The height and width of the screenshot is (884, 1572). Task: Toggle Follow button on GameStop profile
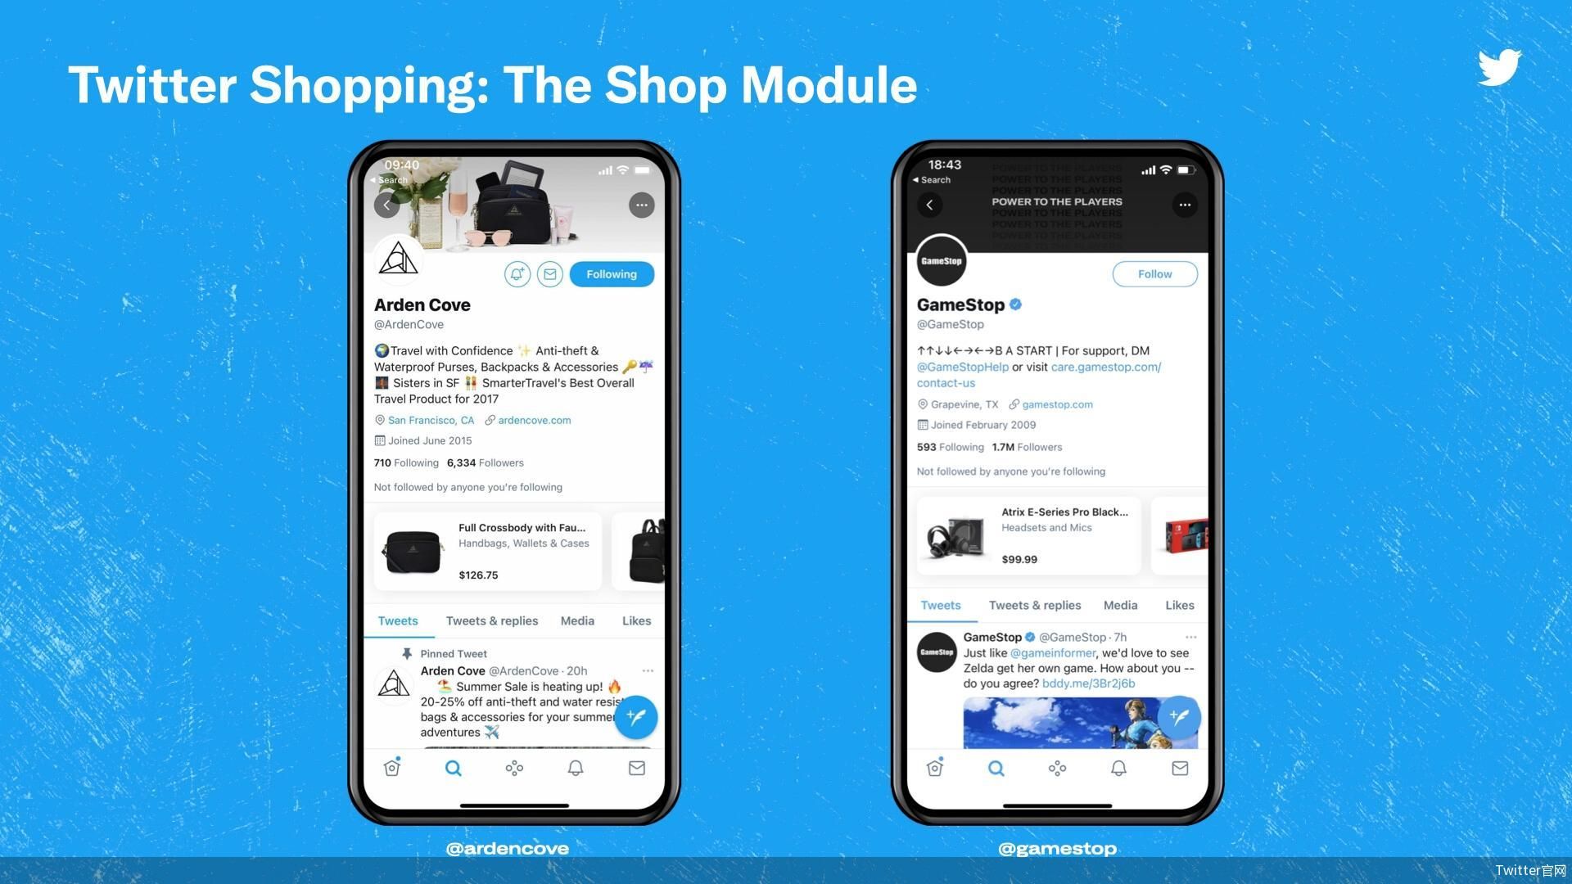point(1154,273)
